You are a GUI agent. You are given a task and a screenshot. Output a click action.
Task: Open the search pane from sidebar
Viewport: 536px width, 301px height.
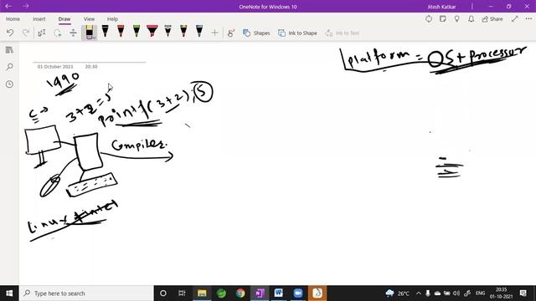coord(9,67)
